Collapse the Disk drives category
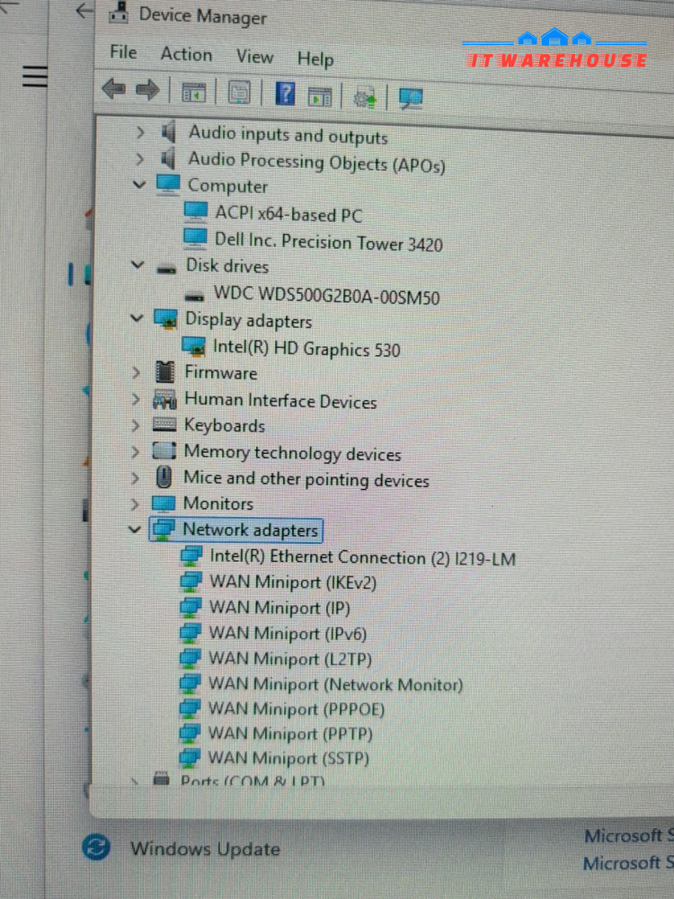The image size is (674, 899). tap(137, 265)
